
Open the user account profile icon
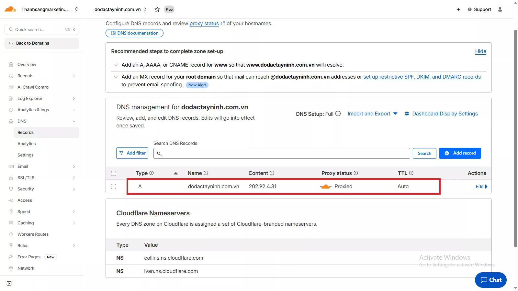[500, 9]
